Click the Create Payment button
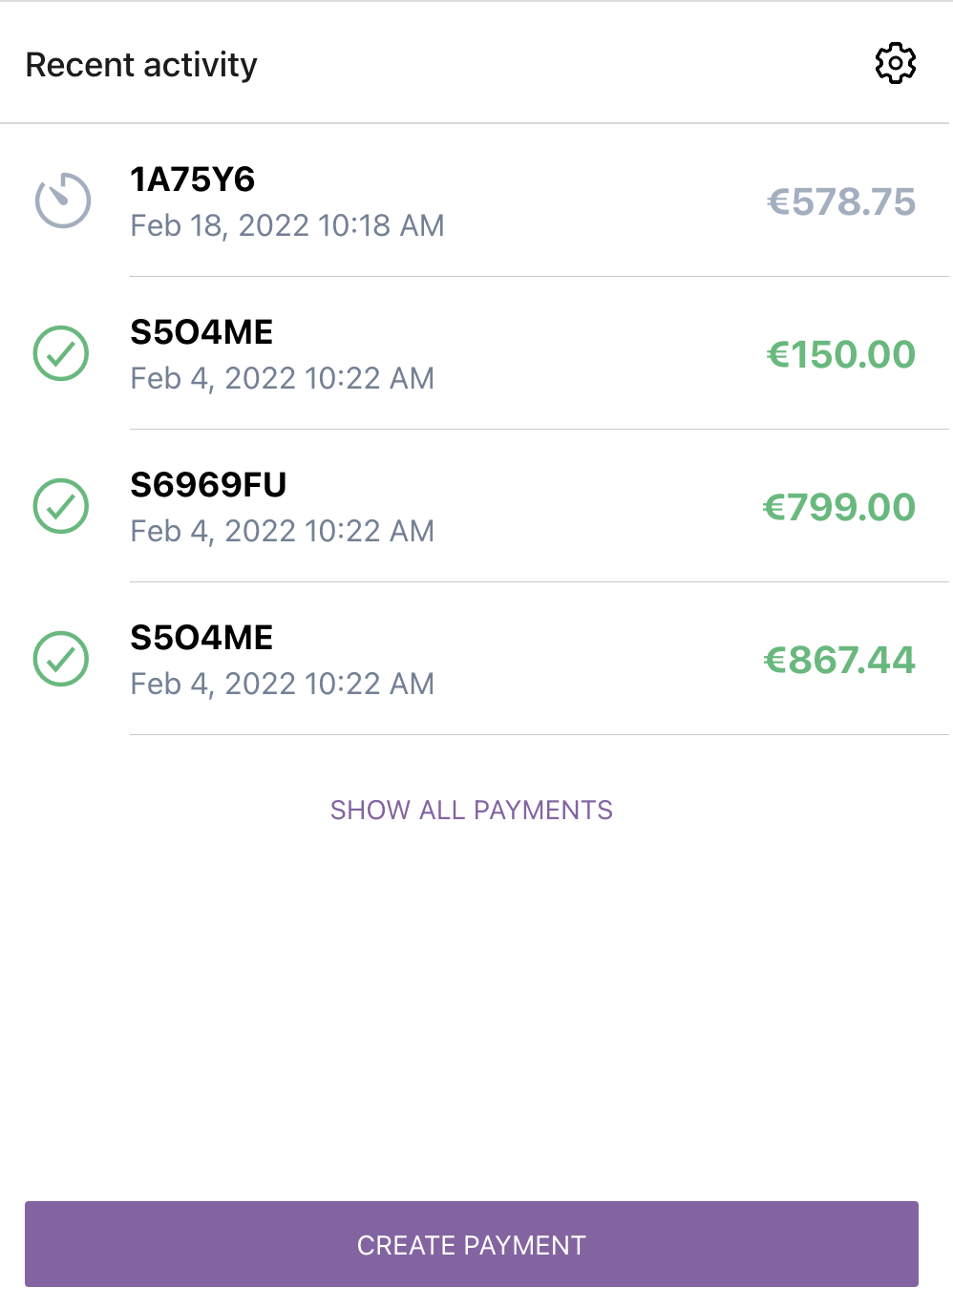This screenshot has height=1308, width=953. [472, 1244]
